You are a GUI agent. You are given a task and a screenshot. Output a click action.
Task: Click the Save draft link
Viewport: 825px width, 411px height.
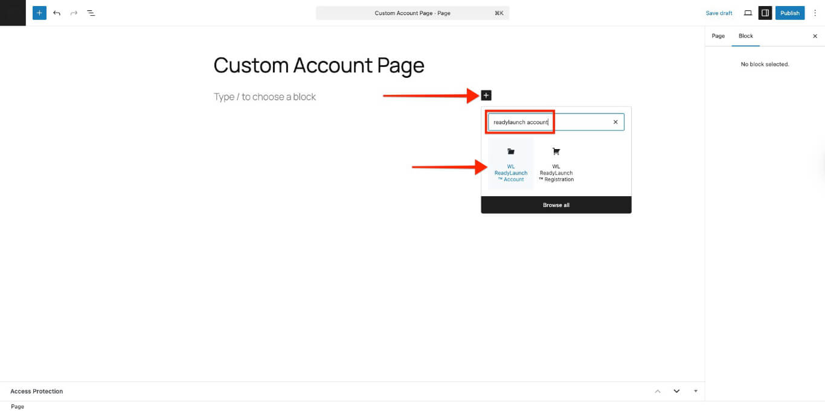pyautogui.click(x=719, y=13)
